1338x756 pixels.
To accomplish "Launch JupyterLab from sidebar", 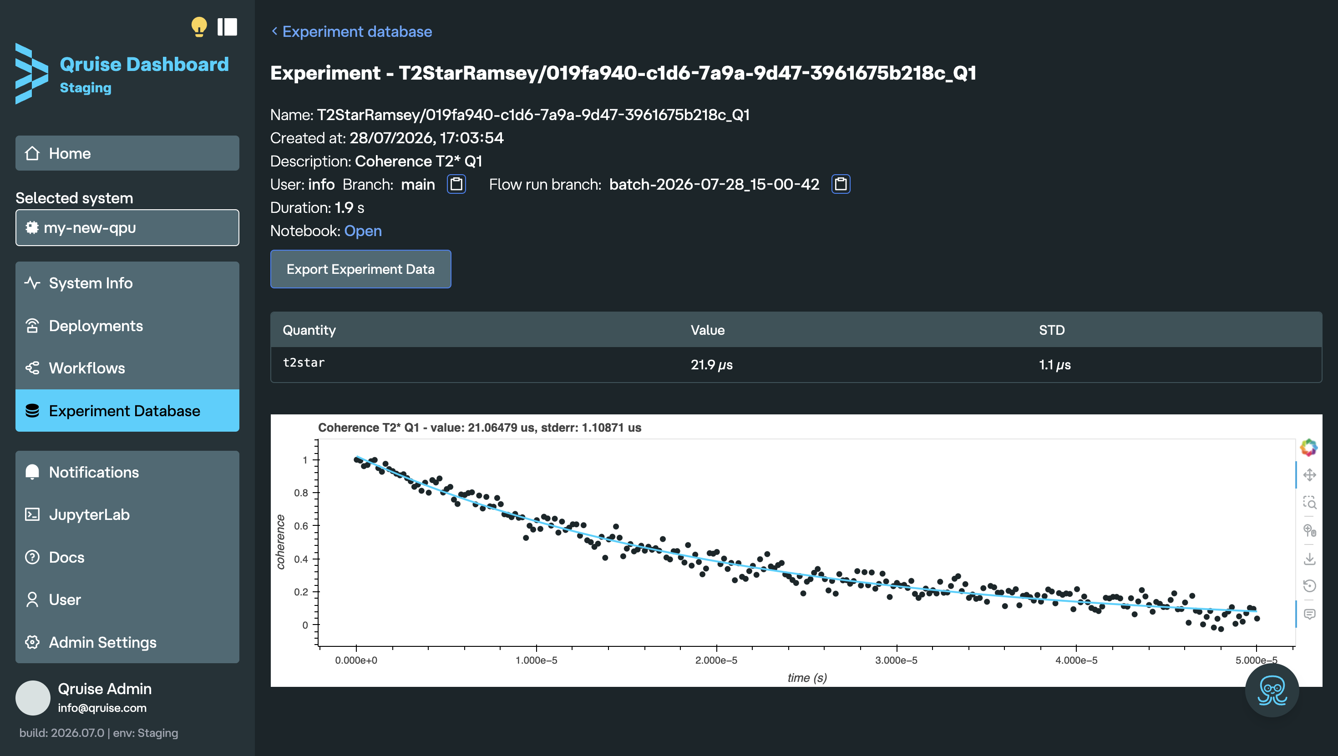I will 127,514.
